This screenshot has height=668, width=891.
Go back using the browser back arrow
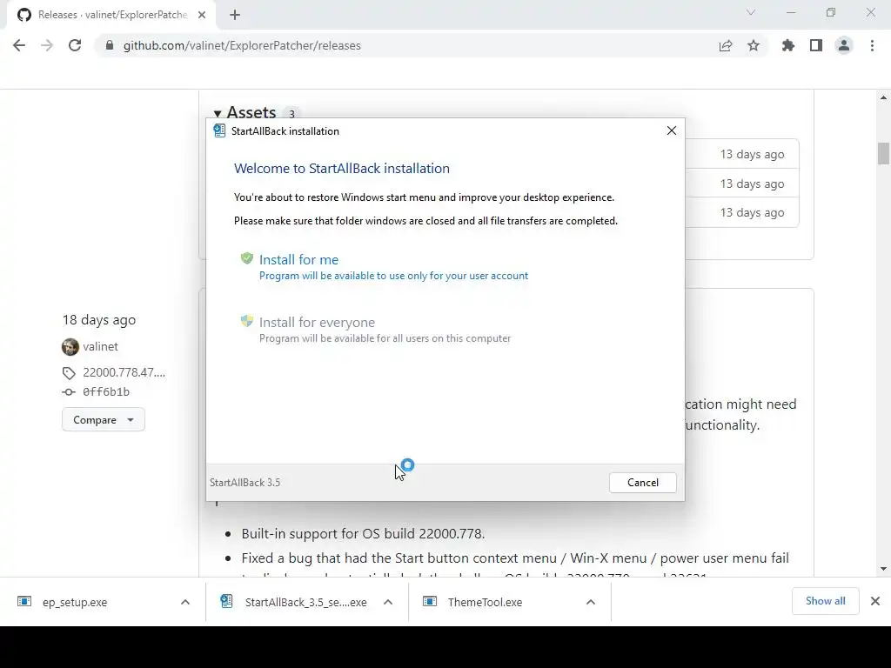(x=19, y=45)
